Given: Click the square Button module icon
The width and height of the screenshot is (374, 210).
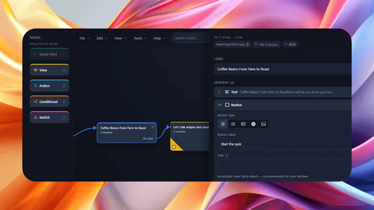Looking at the screenshot, I should [x=227, y=105].
